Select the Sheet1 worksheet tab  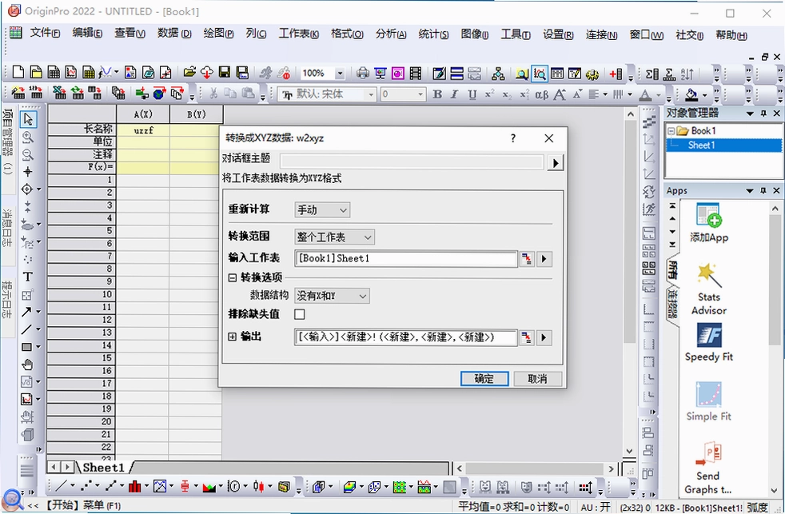tap(103, 468)
